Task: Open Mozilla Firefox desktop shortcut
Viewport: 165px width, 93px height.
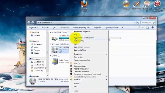Action: click(84, 6)
